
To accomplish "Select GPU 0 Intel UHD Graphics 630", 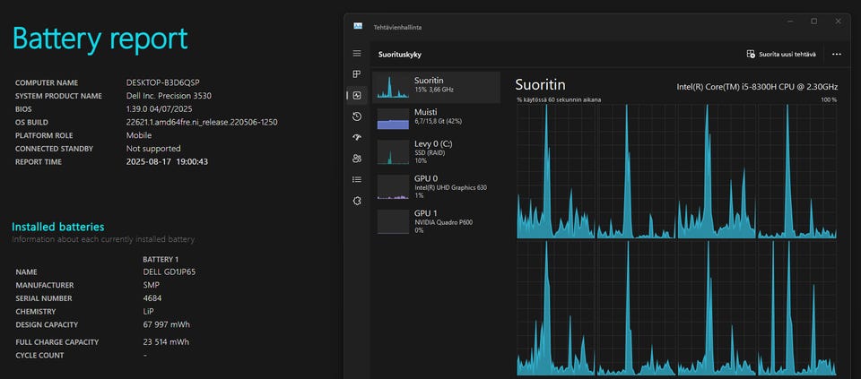I will tap(437, 186).
